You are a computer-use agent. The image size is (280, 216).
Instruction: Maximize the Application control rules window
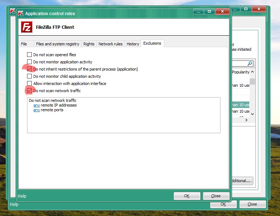(x=210, y=12)
